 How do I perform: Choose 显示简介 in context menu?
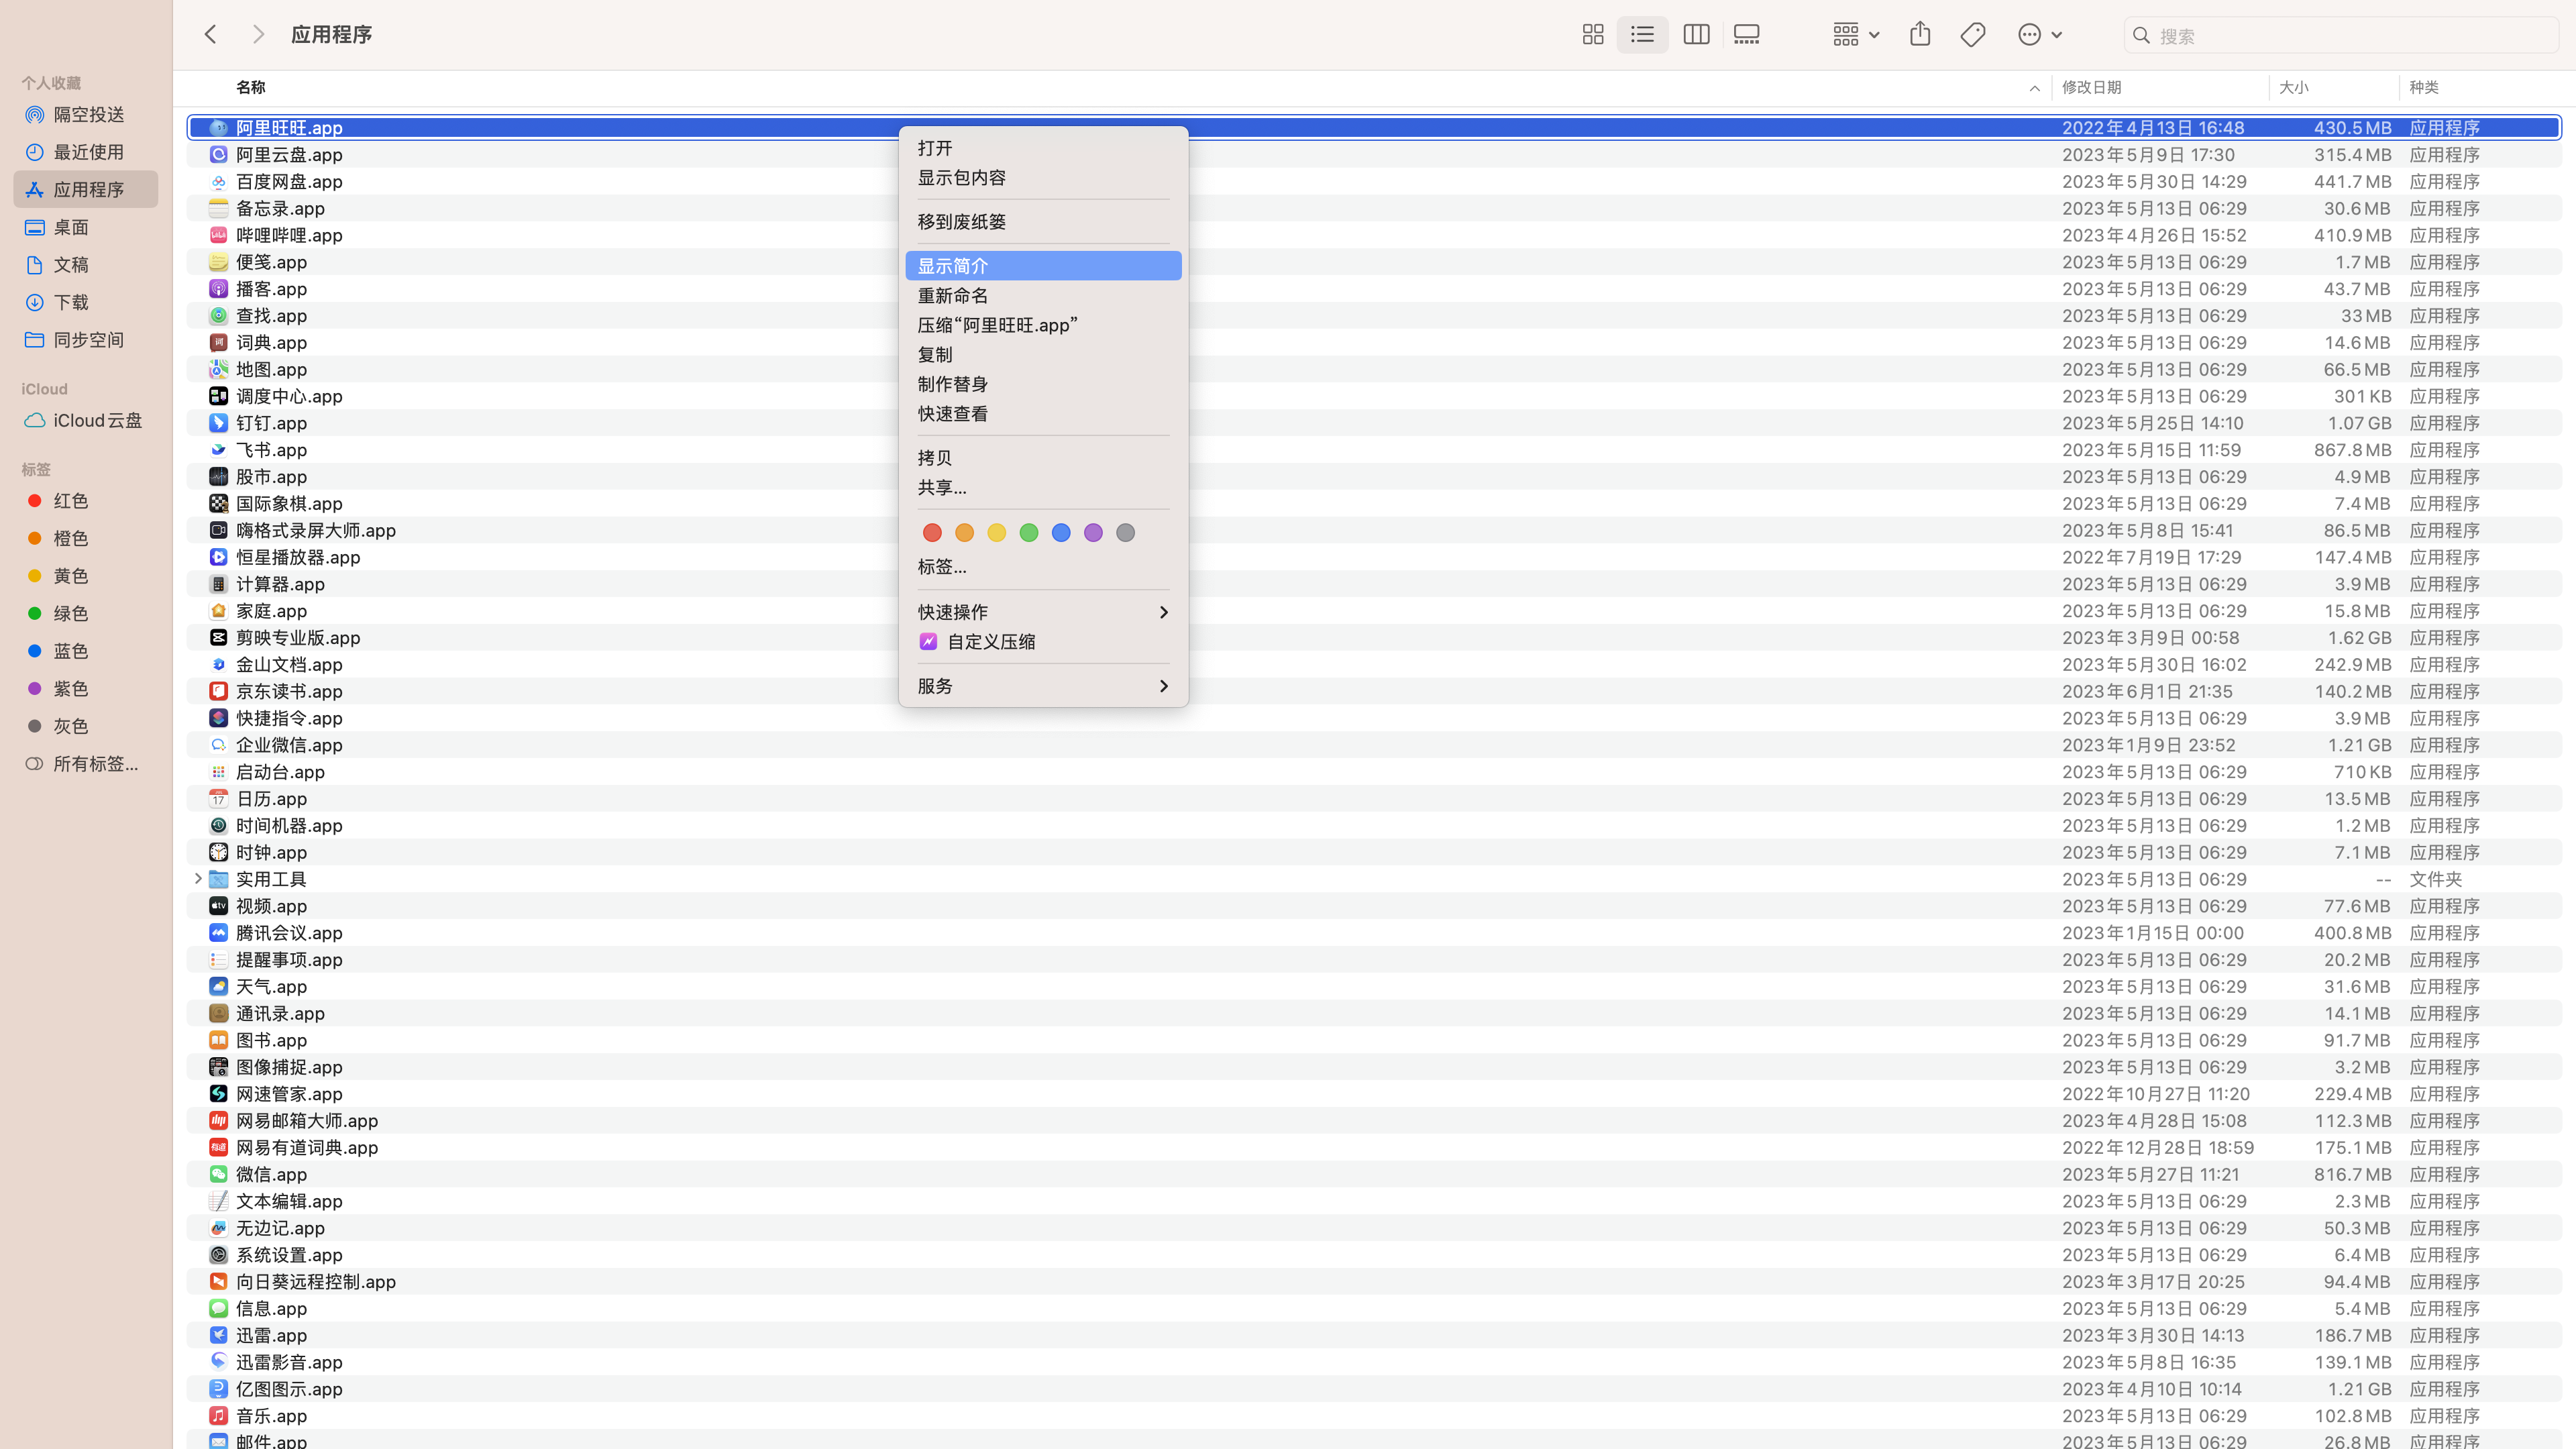[1043, 266]
